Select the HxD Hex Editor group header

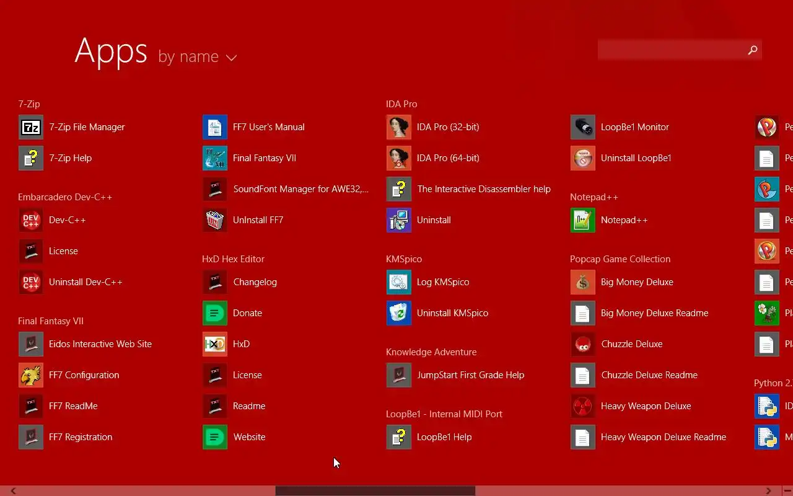pos(233,259)
